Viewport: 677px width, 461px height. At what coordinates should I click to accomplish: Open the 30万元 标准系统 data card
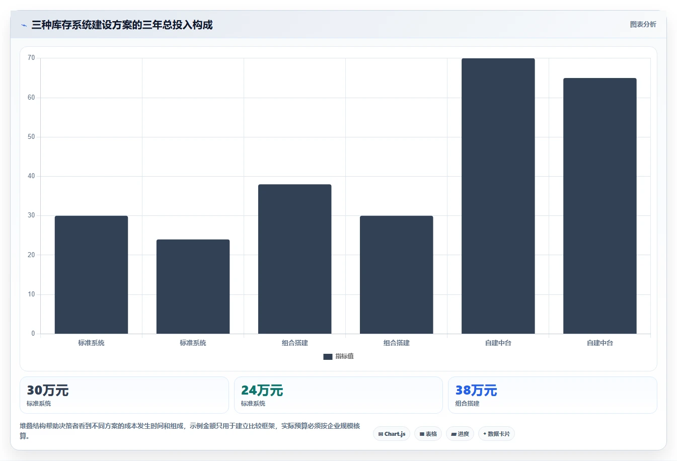(124, 395)
